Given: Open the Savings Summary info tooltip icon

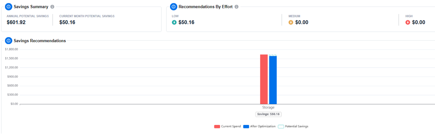Looking at the screenshot, I should point(52,7).
